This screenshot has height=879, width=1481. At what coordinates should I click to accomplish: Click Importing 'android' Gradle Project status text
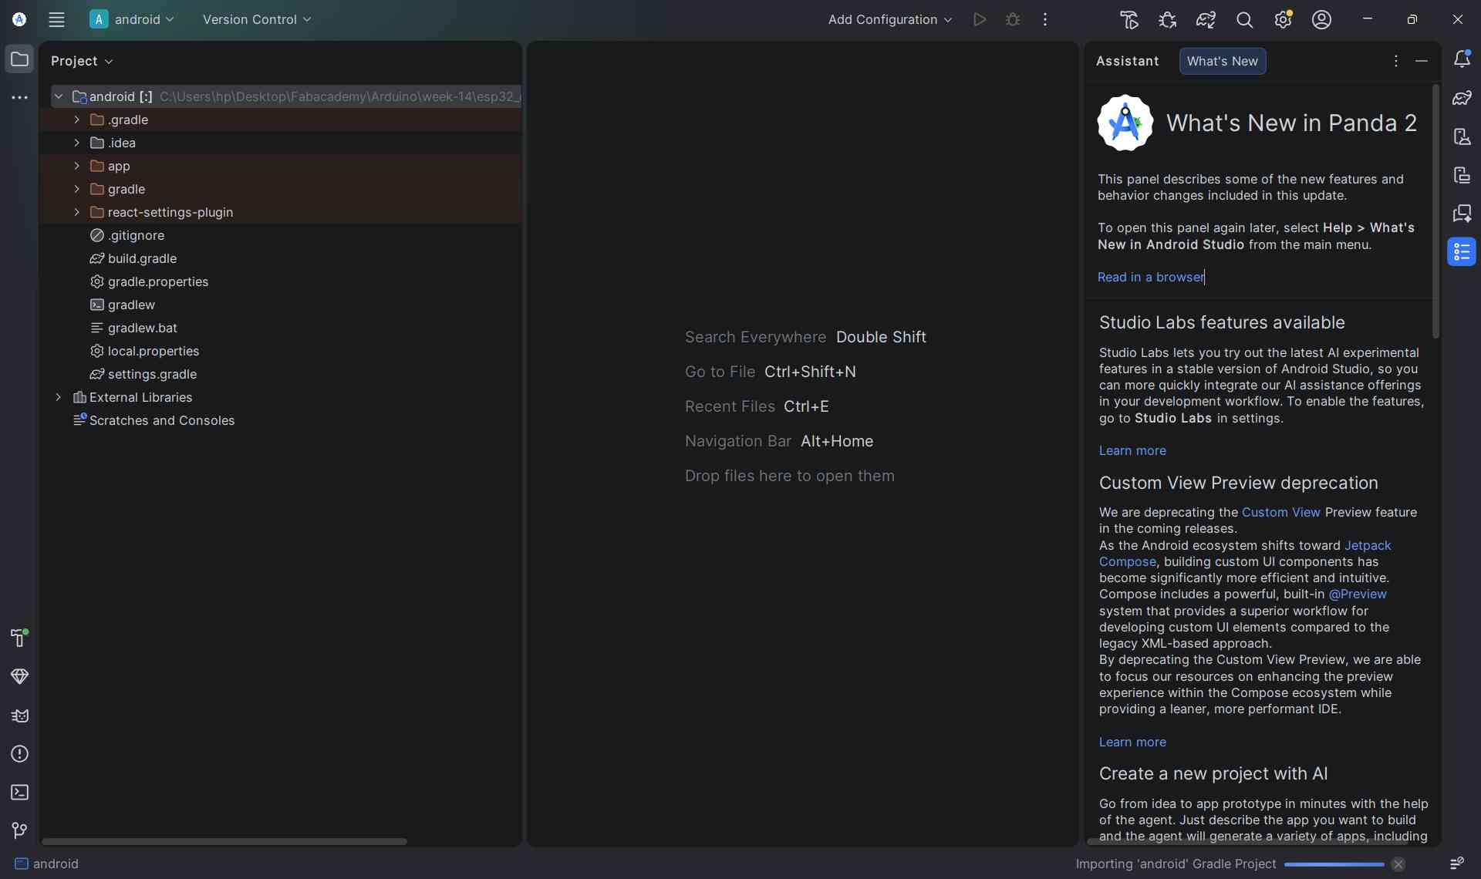click(x=1176, y=864)
